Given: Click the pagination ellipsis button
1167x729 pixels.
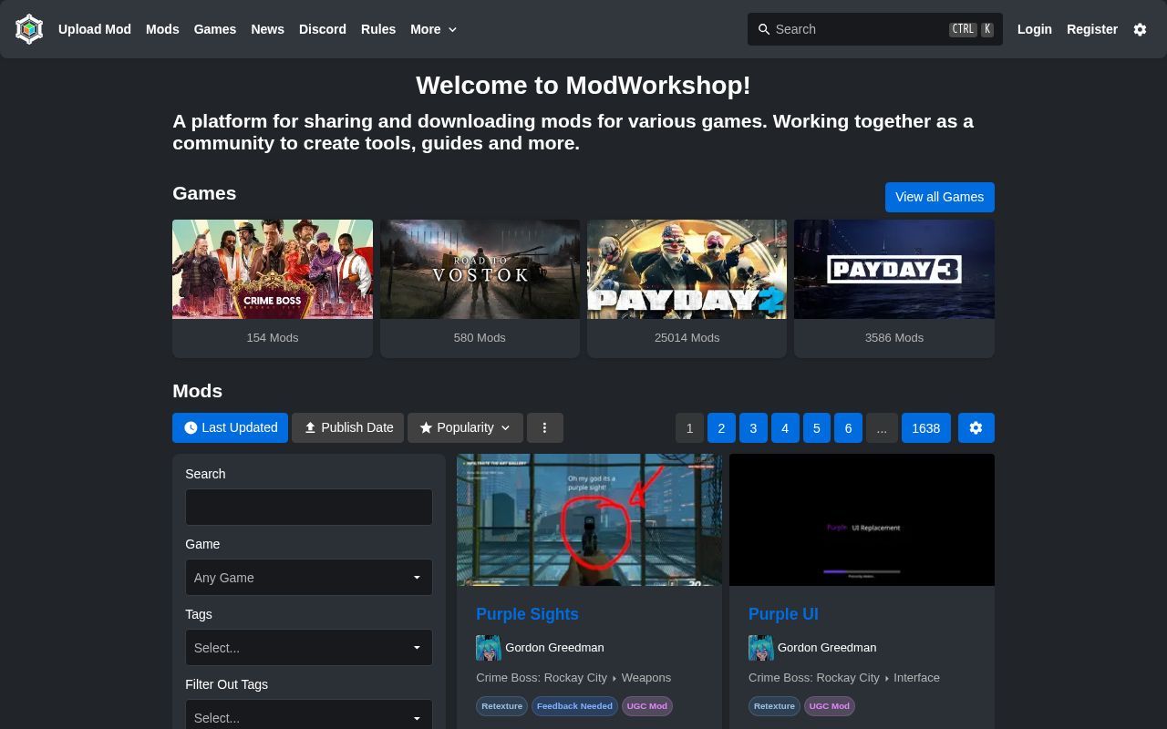Looking at the screenshot, I should click(x=882, y=427).
